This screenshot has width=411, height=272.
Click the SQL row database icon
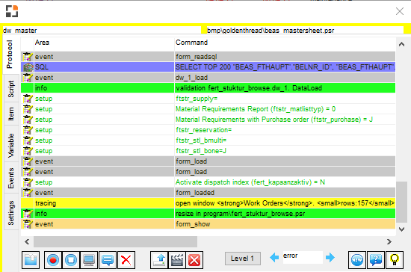click(x=28, y=67)
